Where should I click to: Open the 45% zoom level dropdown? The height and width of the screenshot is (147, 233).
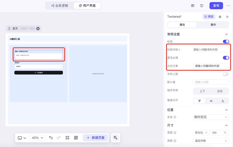[38, 138]
